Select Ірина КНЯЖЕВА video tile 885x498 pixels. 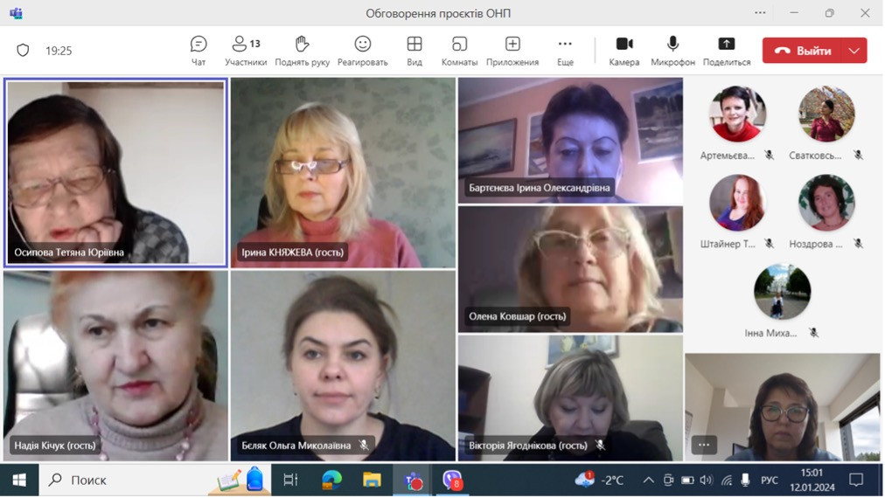pyautogui.click(x=343, y=173)
